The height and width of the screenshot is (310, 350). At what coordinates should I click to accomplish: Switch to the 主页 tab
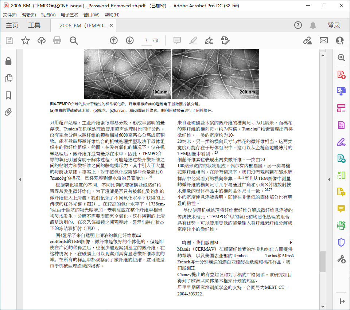(12, 25)
